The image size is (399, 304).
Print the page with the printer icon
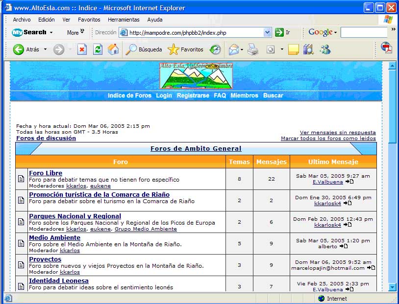(253, 49)
